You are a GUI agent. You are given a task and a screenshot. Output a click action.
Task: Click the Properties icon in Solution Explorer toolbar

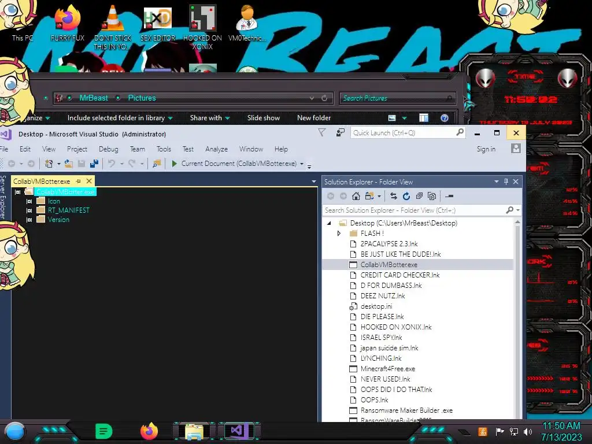coord(449,196)
